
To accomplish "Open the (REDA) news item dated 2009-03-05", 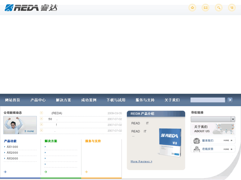I will (x=57, y=113).
